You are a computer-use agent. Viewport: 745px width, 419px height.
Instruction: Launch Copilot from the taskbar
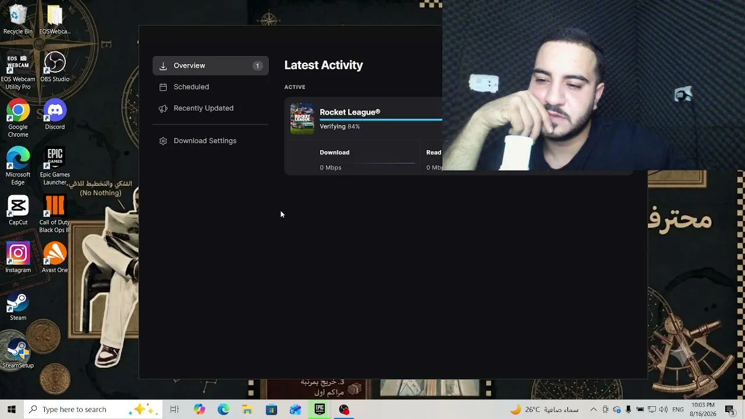(x=200, y=410)
